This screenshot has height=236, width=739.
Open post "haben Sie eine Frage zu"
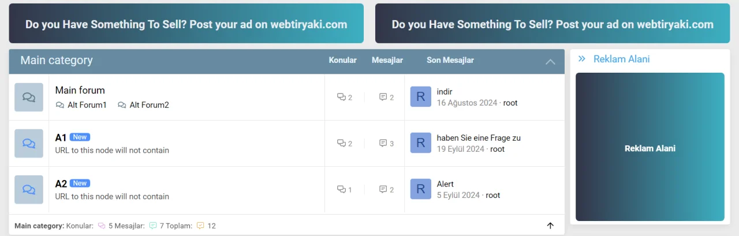pyautogui.click(x=479, y=138)
